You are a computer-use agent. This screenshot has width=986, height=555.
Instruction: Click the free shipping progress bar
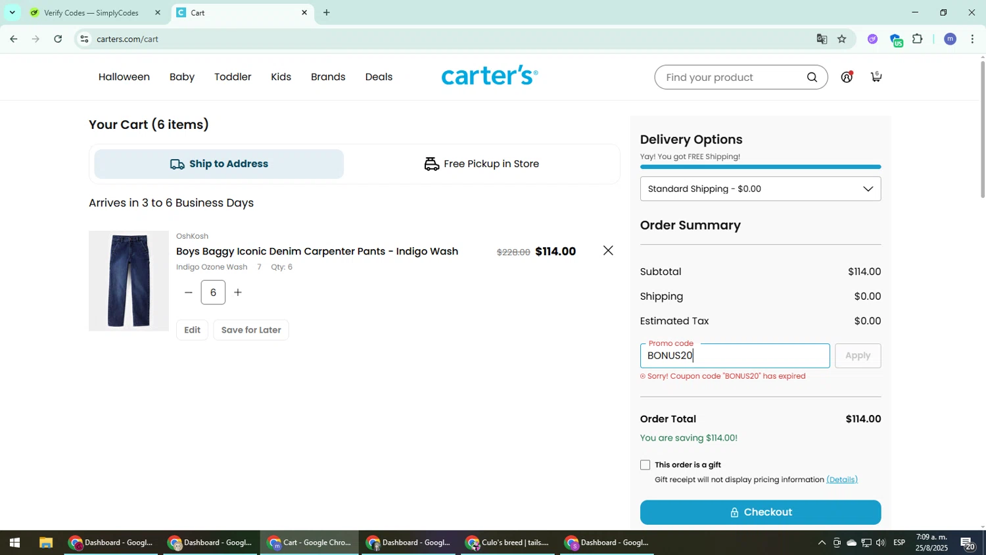[x=761, y=167]
